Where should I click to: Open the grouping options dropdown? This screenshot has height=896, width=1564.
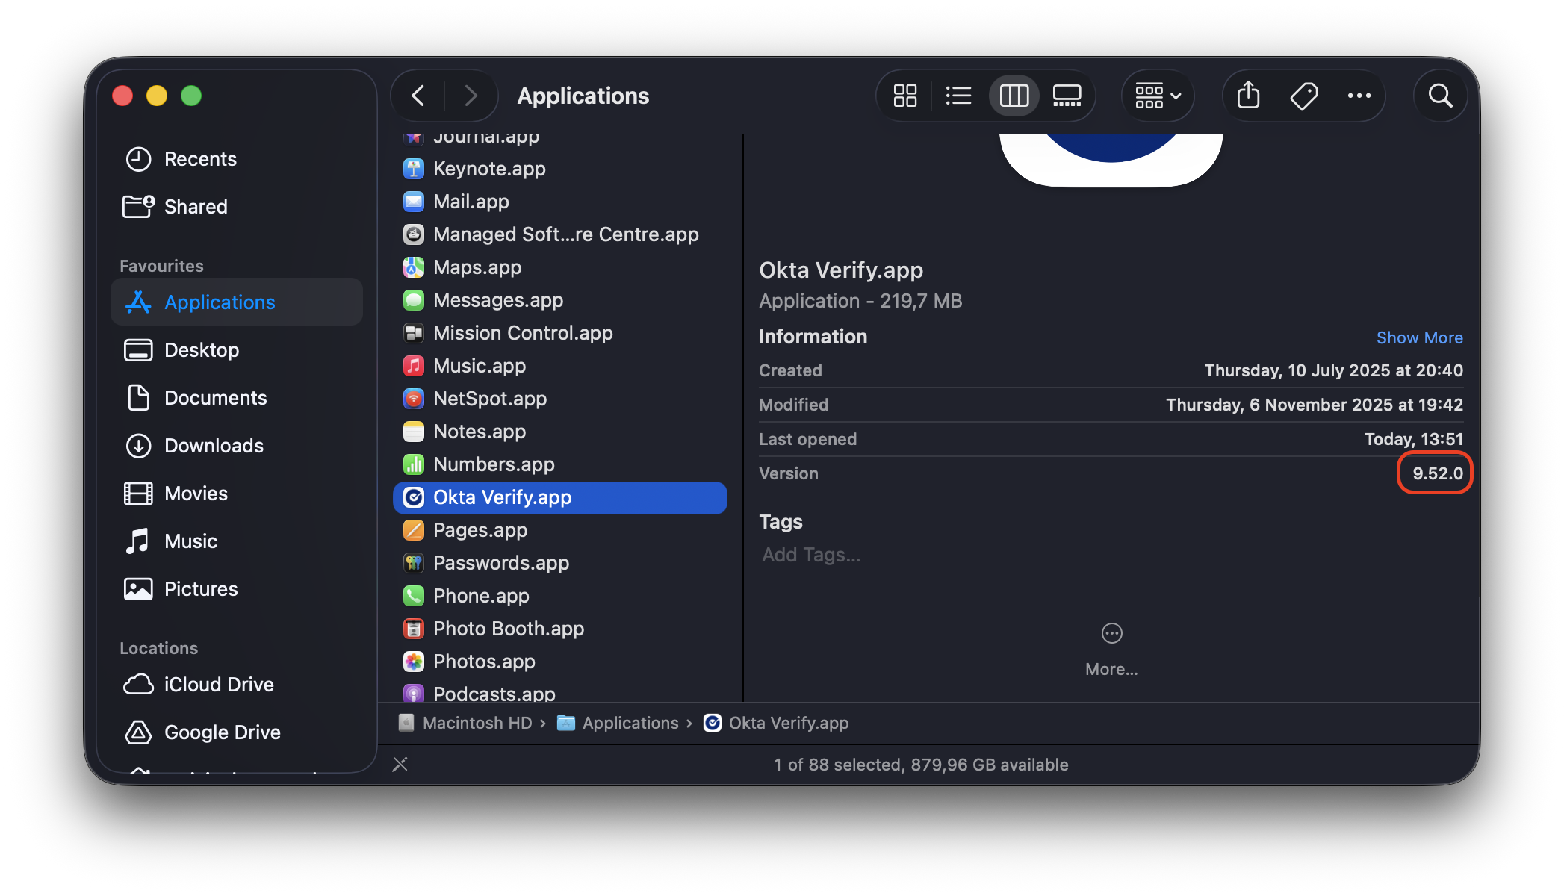point(1157,96)
